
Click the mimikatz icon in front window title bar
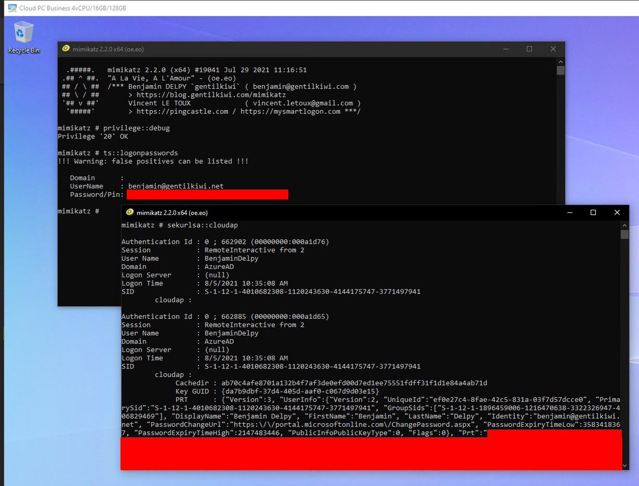coord(129,212)
